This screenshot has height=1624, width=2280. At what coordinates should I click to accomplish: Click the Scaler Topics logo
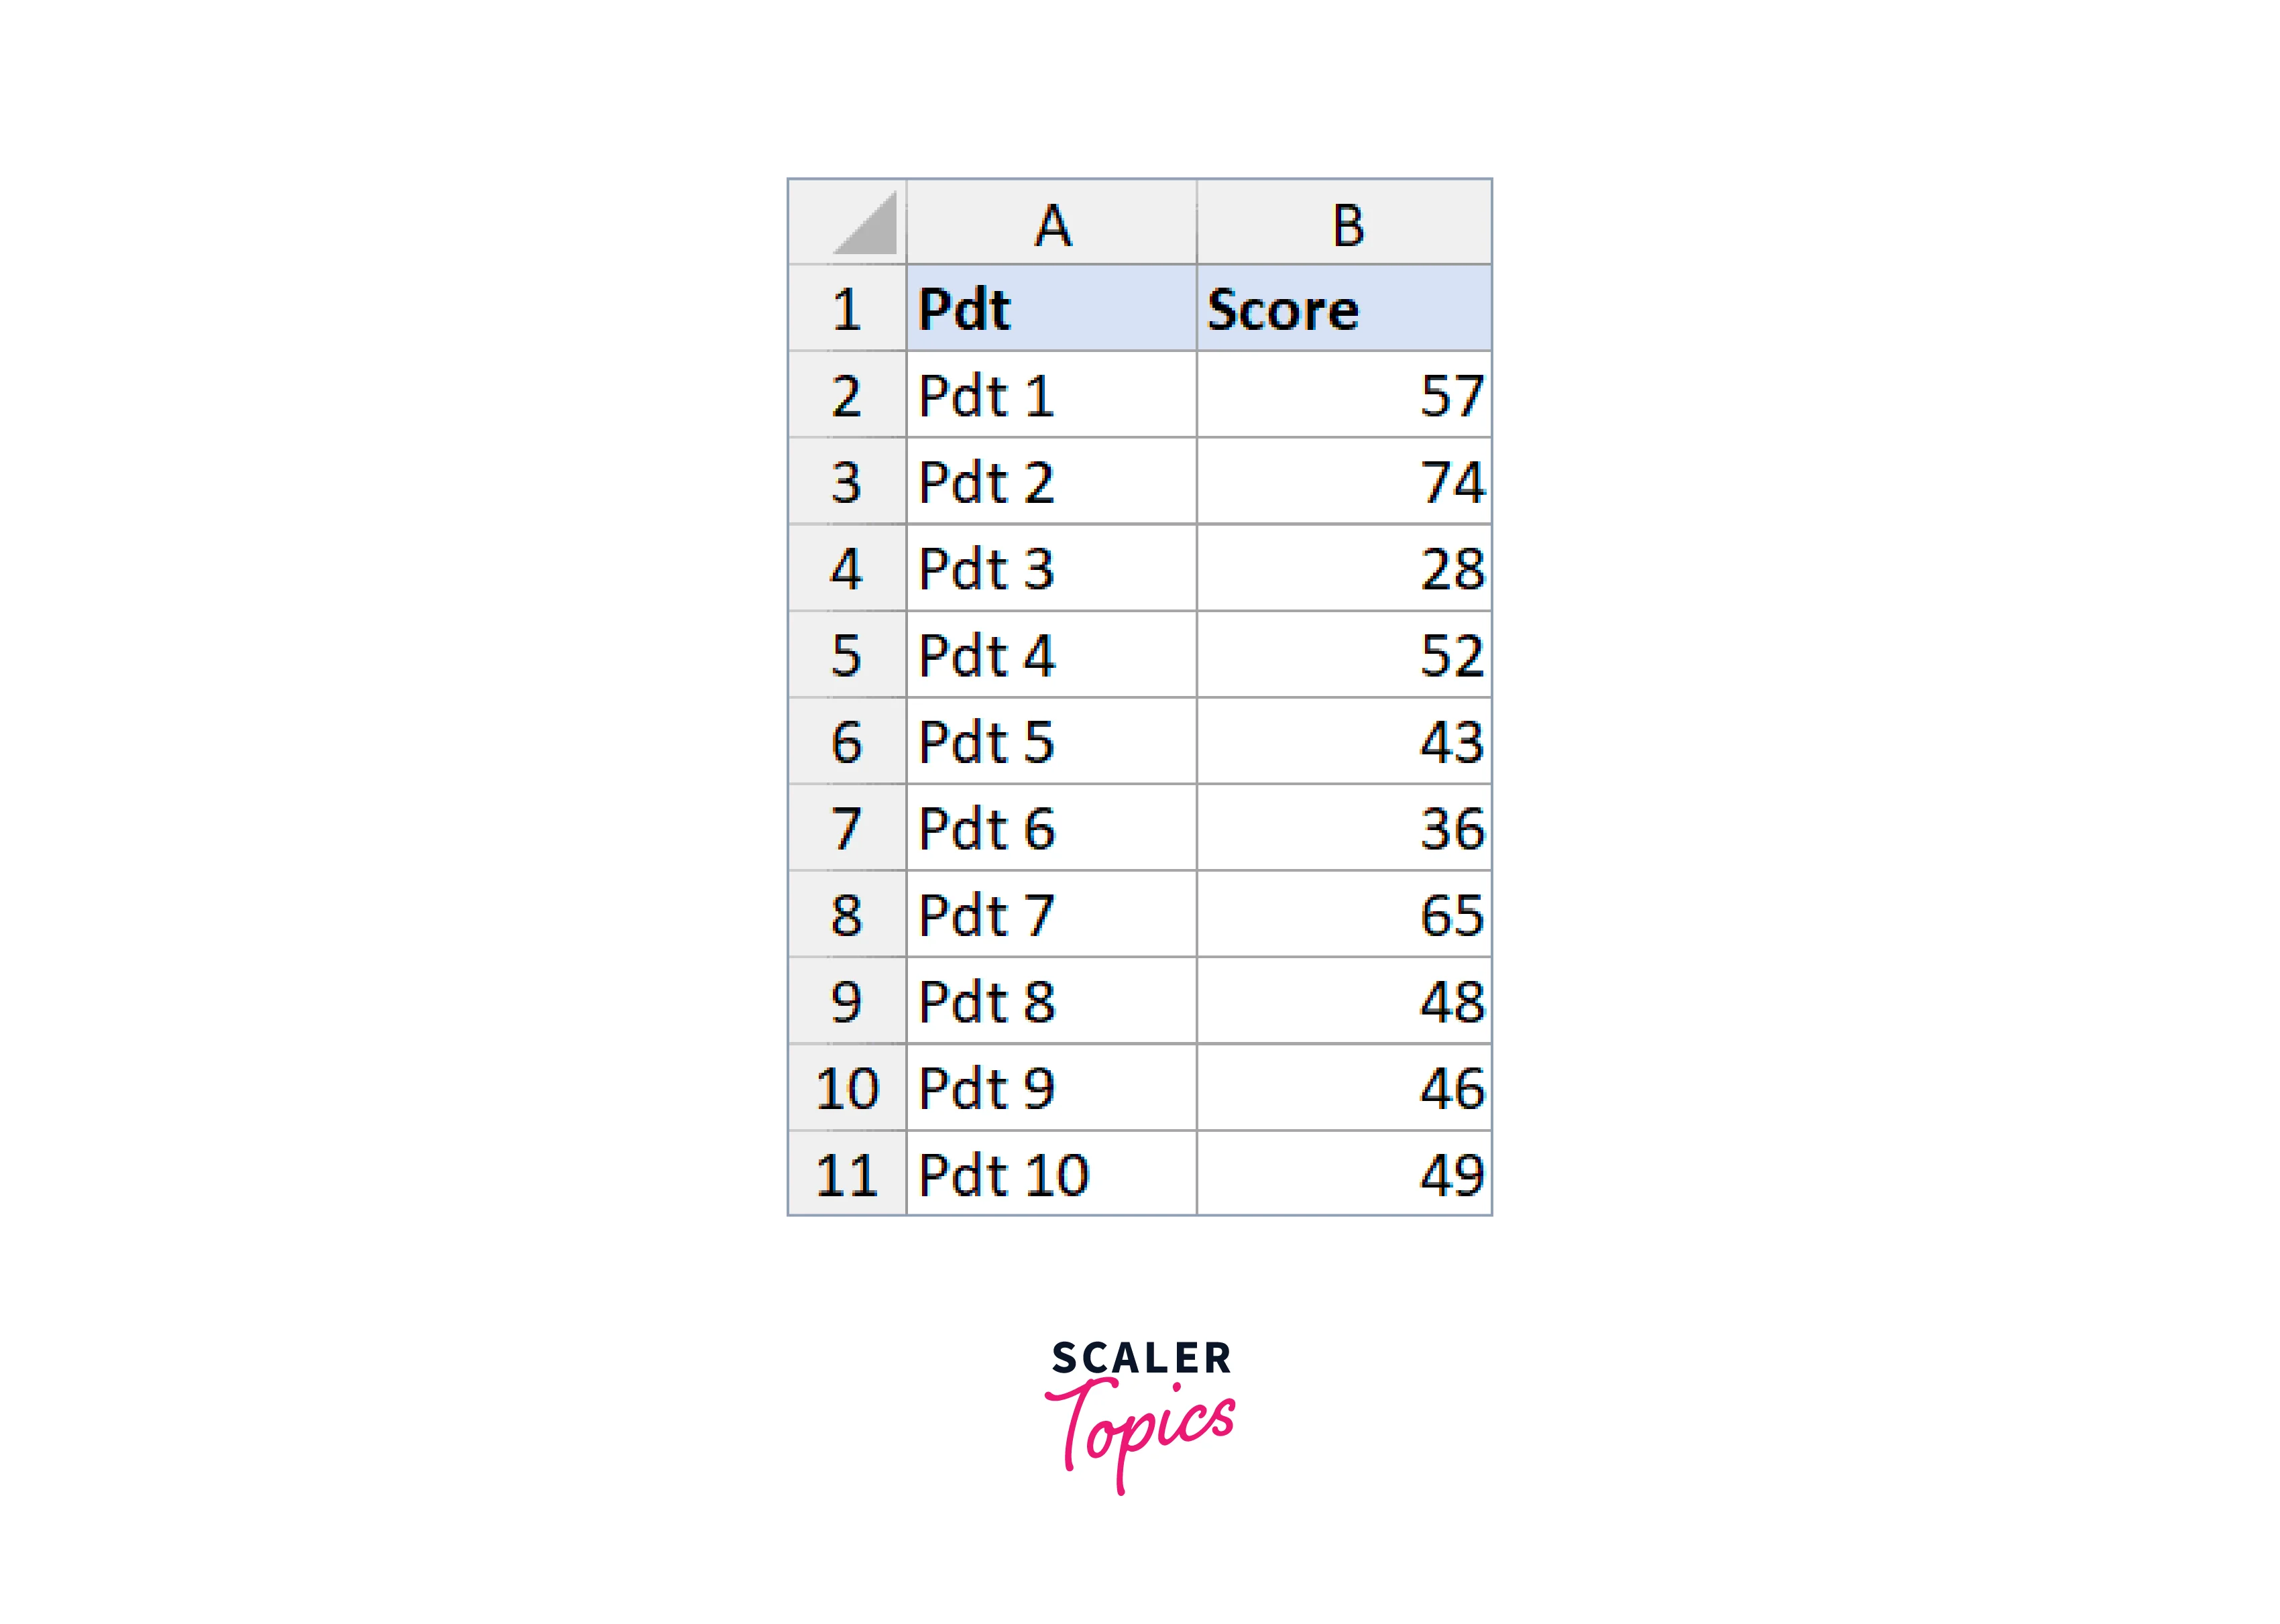1141,1414
